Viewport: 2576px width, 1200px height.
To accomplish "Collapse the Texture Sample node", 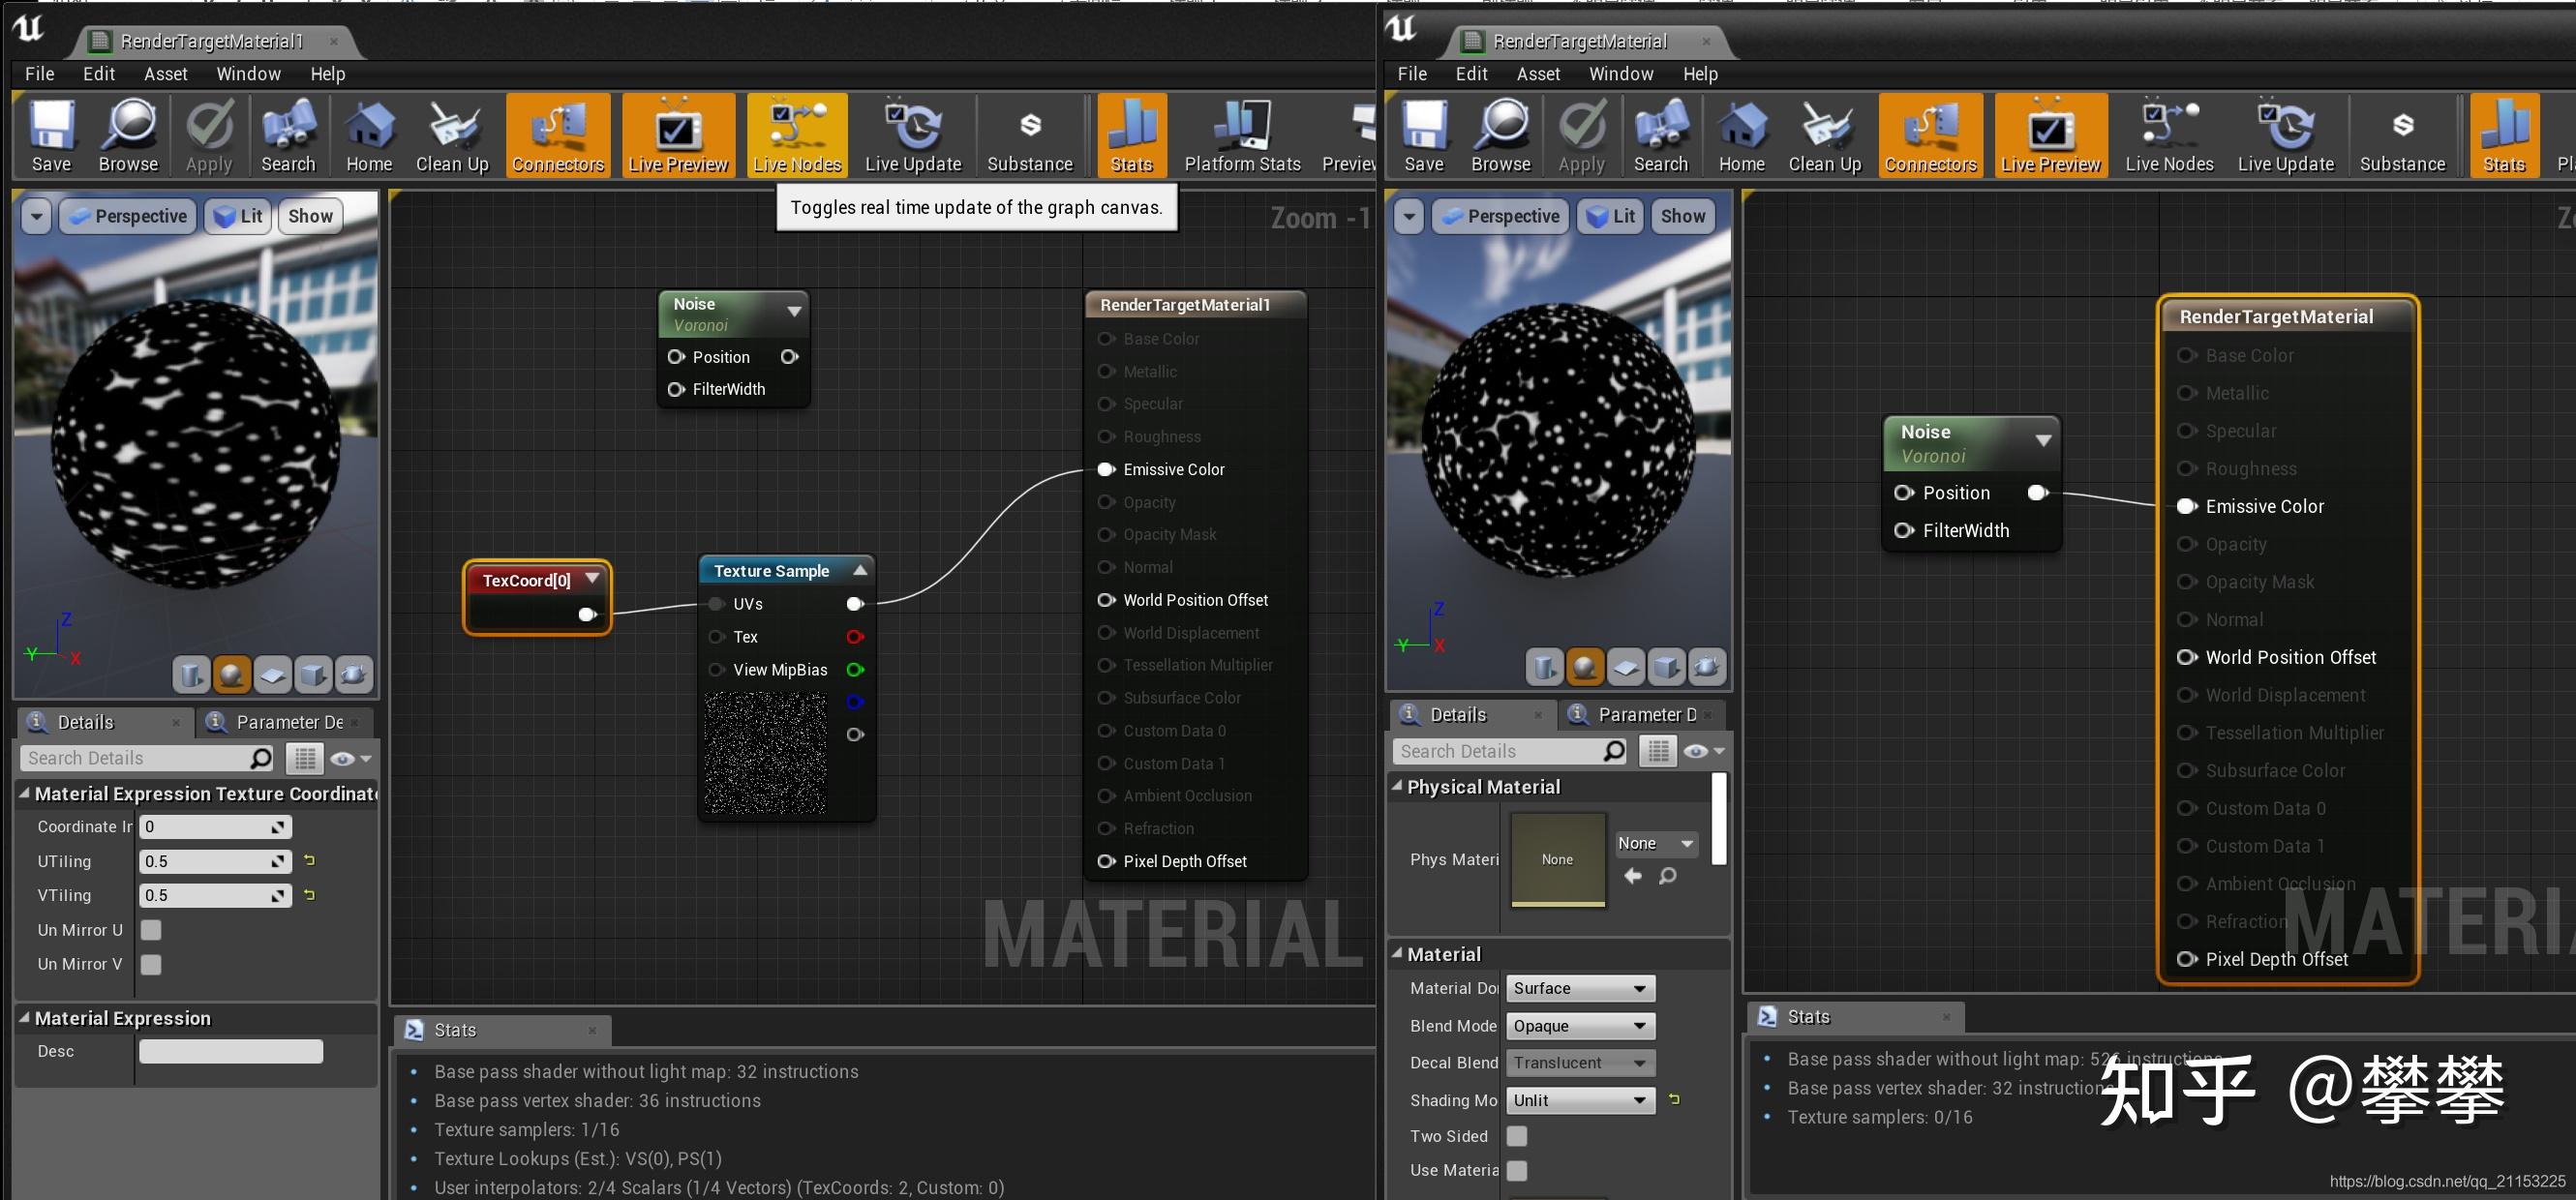I will click(859, 569).
